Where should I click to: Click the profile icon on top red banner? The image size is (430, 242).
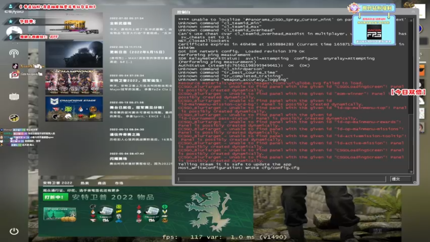10,6
